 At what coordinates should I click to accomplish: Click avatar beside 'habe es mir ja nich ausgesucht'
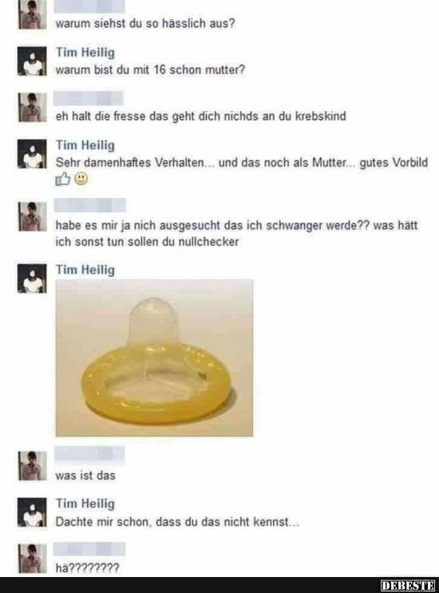[x=32, y=216]
